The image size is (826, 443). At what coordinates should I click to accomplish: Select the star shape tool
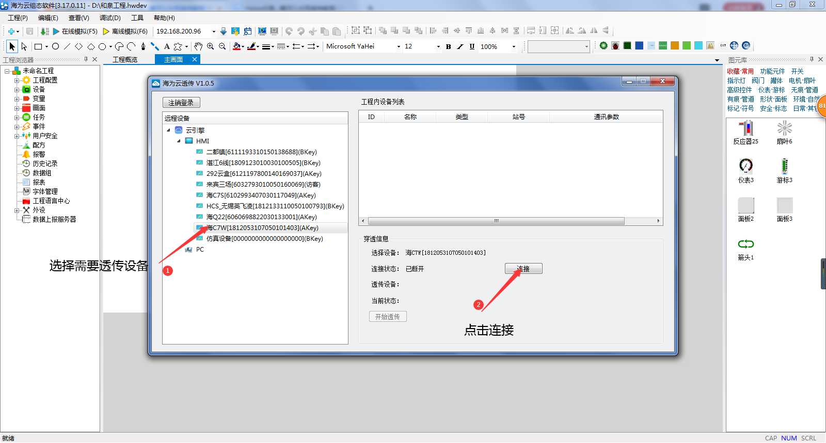tap(178, 46)
